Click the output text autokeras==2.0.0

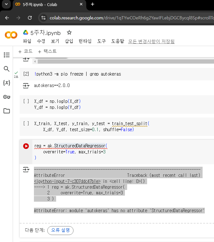[52, 85]
